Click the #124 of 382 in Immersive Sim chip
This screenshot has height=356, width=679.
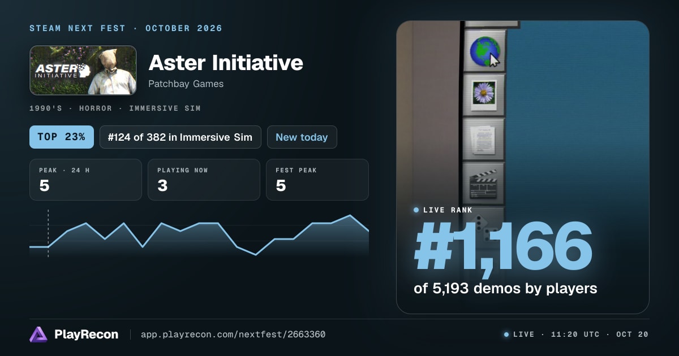click(x=181, y=137)
